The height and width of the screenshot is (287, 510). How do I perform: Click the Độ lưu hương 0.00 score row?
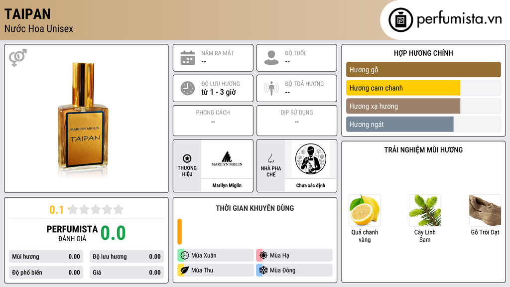tap(127, 257)
